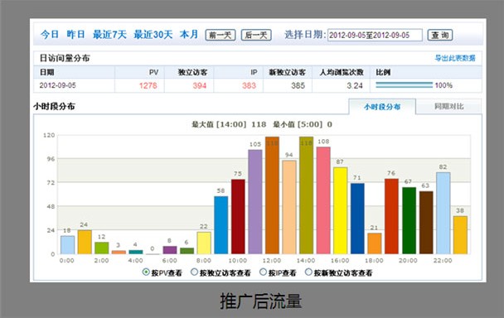The height and width of the screenshot is (318, 504).
Task: Go to previous day with 前一天 button
Action: [x=220, y=35]
